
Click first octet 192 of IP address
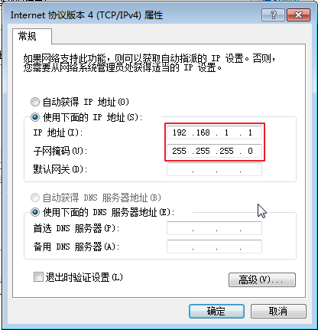180,132
